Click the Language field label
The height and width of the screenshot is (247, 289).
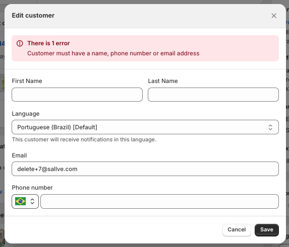[x=26, y=114]
